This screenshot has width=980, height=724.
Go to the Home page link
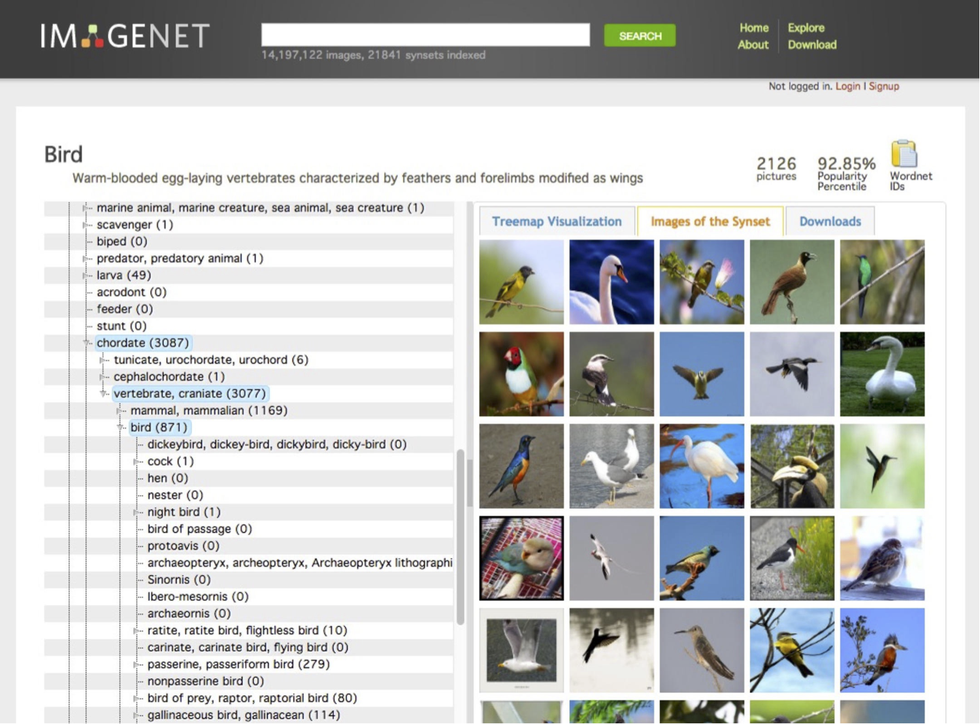coord(753,28)
